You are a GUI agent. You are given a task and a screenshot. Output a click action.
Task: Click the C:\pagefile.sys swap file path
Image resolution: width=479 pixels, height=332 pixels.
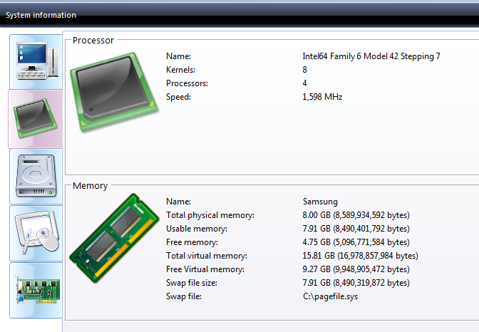[330, 296]
